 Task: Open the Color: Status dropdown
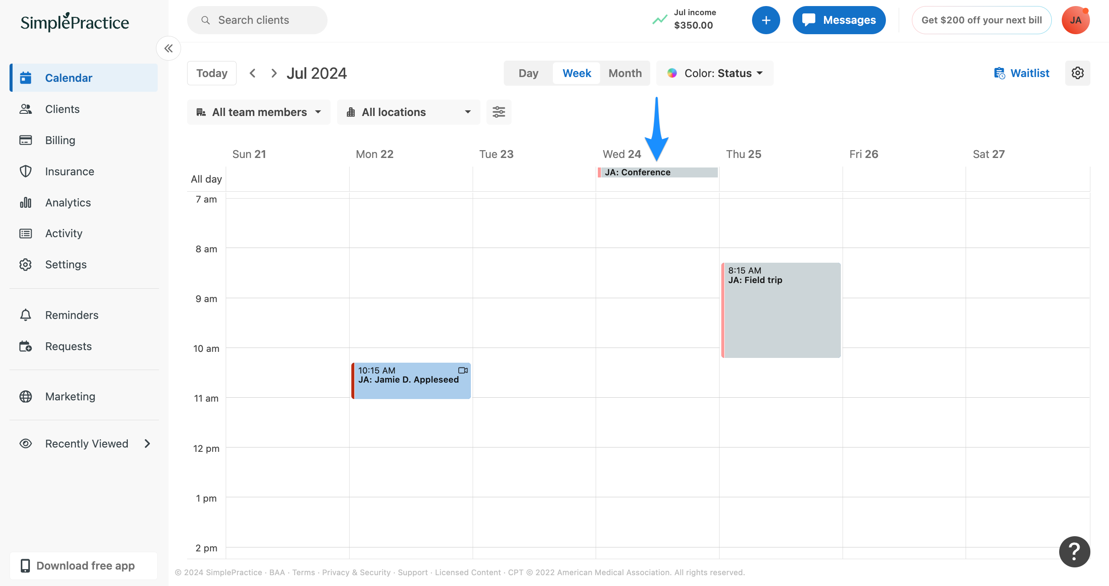(x=715, y=73)
